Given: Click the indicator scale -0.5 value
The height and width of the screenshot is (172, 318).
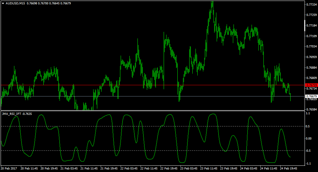Looking at the screenshot, I should click(x=308, y=151).
